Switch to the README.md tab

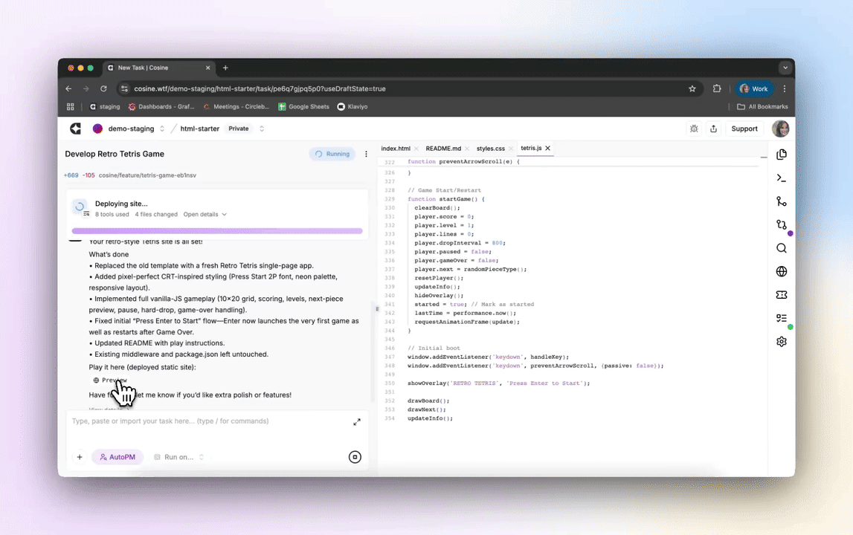442,148
